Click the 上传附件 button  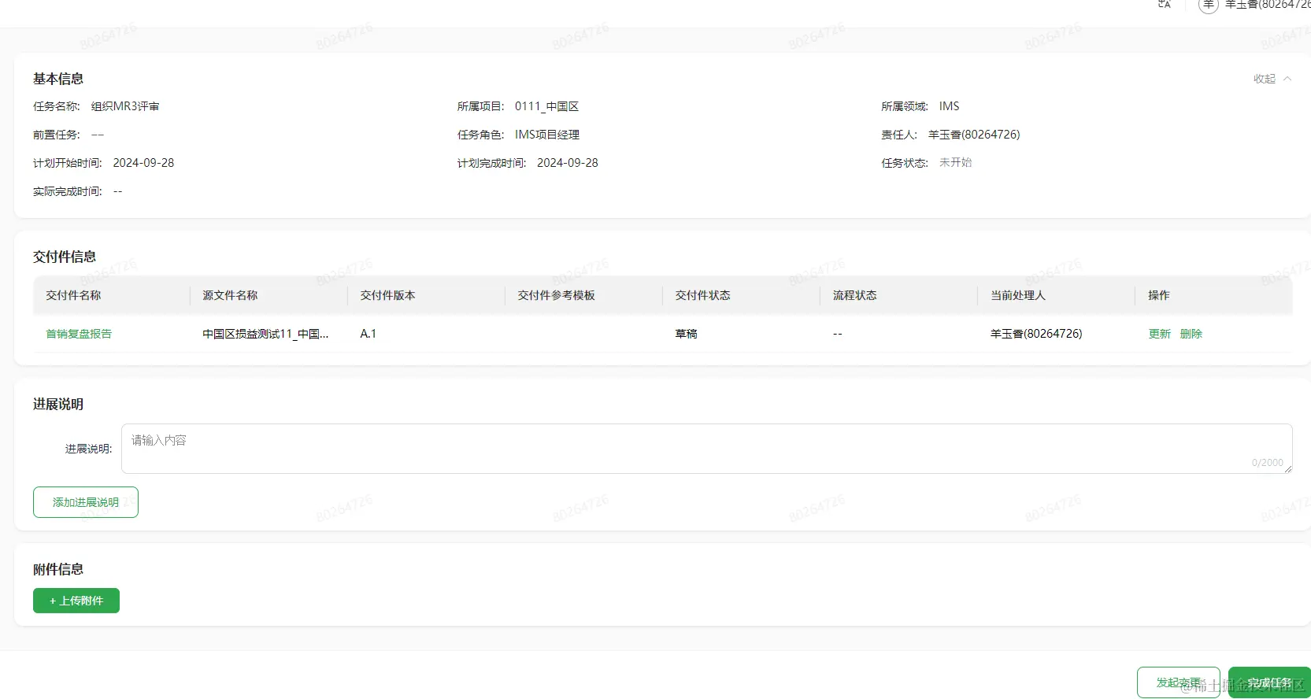tap(76, 601)
